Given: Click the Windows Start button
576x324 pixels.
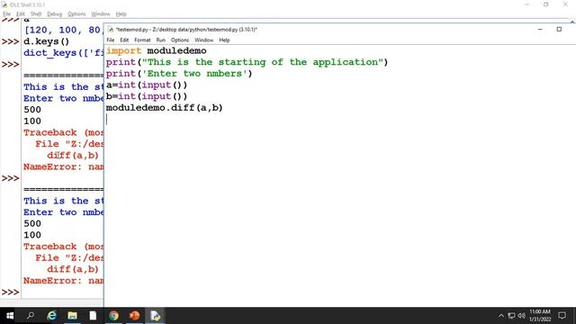Looking at the screenshot, I should pos(10,316).
